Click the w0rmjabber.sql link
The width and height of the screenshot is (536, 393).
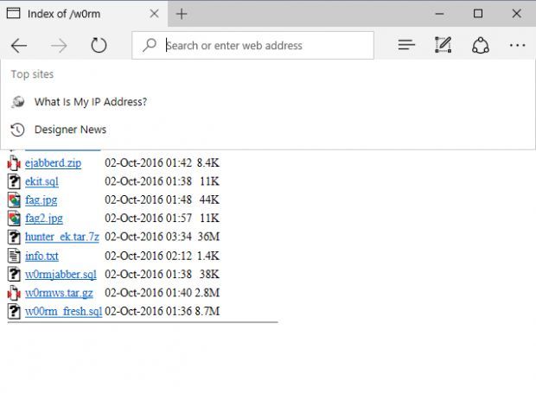(x=61, y=275)
